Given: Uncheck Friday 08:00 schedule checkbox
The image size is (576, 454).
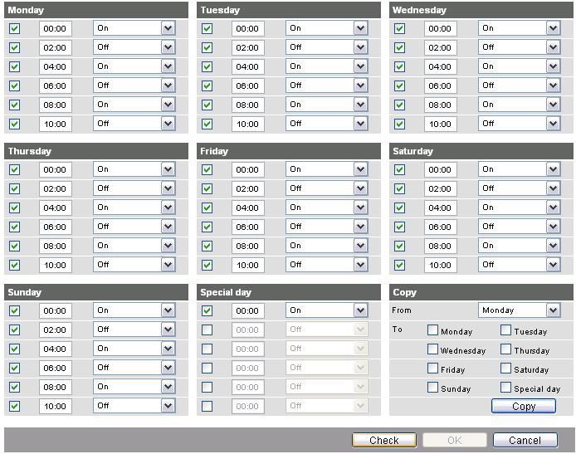Looking at the screenshot, I should pos(207,247).
